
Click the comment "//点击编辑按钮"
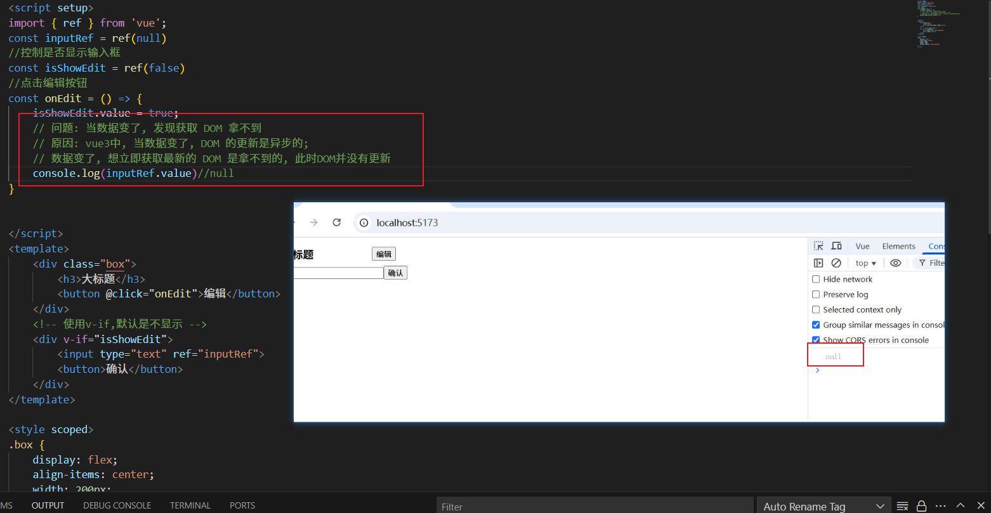[48, 83]
